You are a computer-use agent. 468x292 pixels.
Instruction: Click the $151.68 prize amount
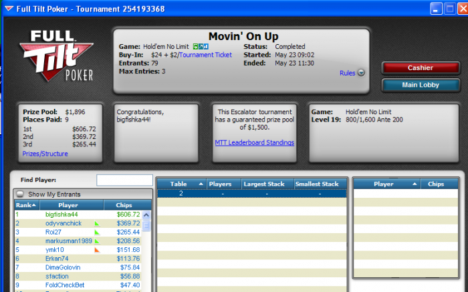pyautogui.click(x=128, y=250)
